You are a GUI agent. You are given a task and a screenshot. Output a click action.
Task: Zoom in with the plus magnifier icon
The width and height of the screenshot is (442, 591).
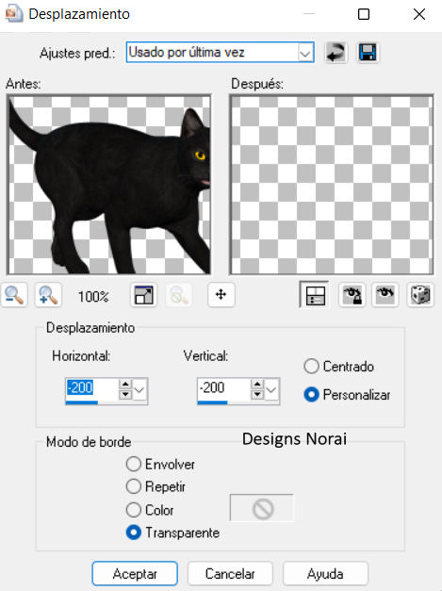[48, 295]
